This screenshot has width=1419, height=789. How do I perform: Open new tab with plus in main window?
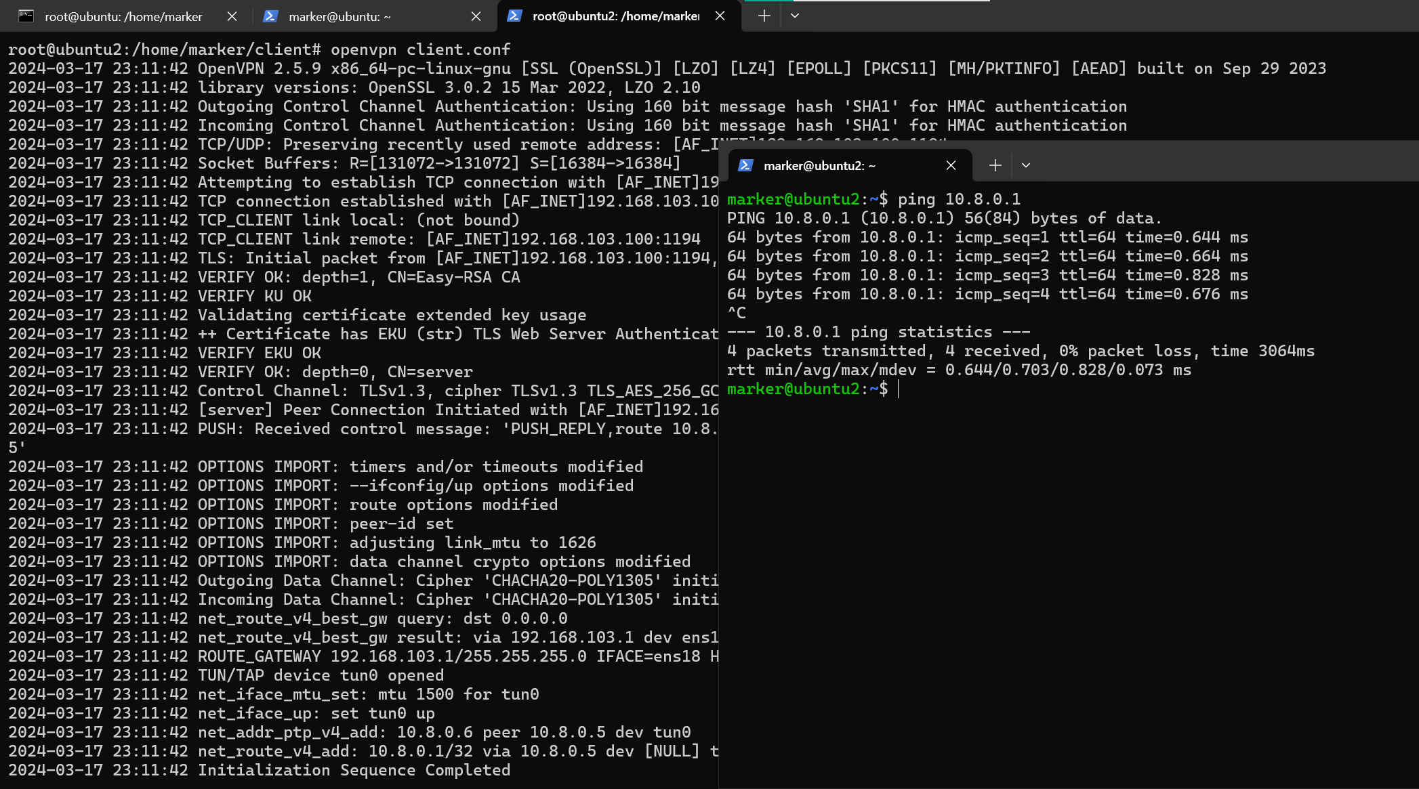pyautogui.click(x=764, y=16)
